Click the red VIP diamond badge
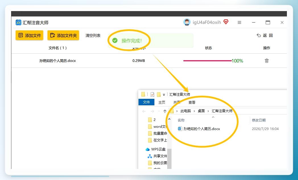298x180 pixels. click(x=226, y=22)
